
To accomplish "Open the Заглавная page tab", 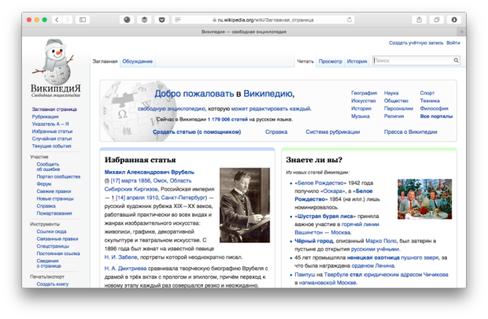I will [x=105, y=61].
